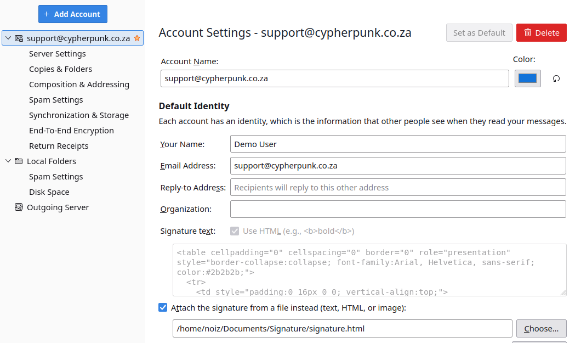Uncheck Attach the signature from a file
The width and height of the screenshot is (581, 343).
pyautogui.click(x=163, y=307)
